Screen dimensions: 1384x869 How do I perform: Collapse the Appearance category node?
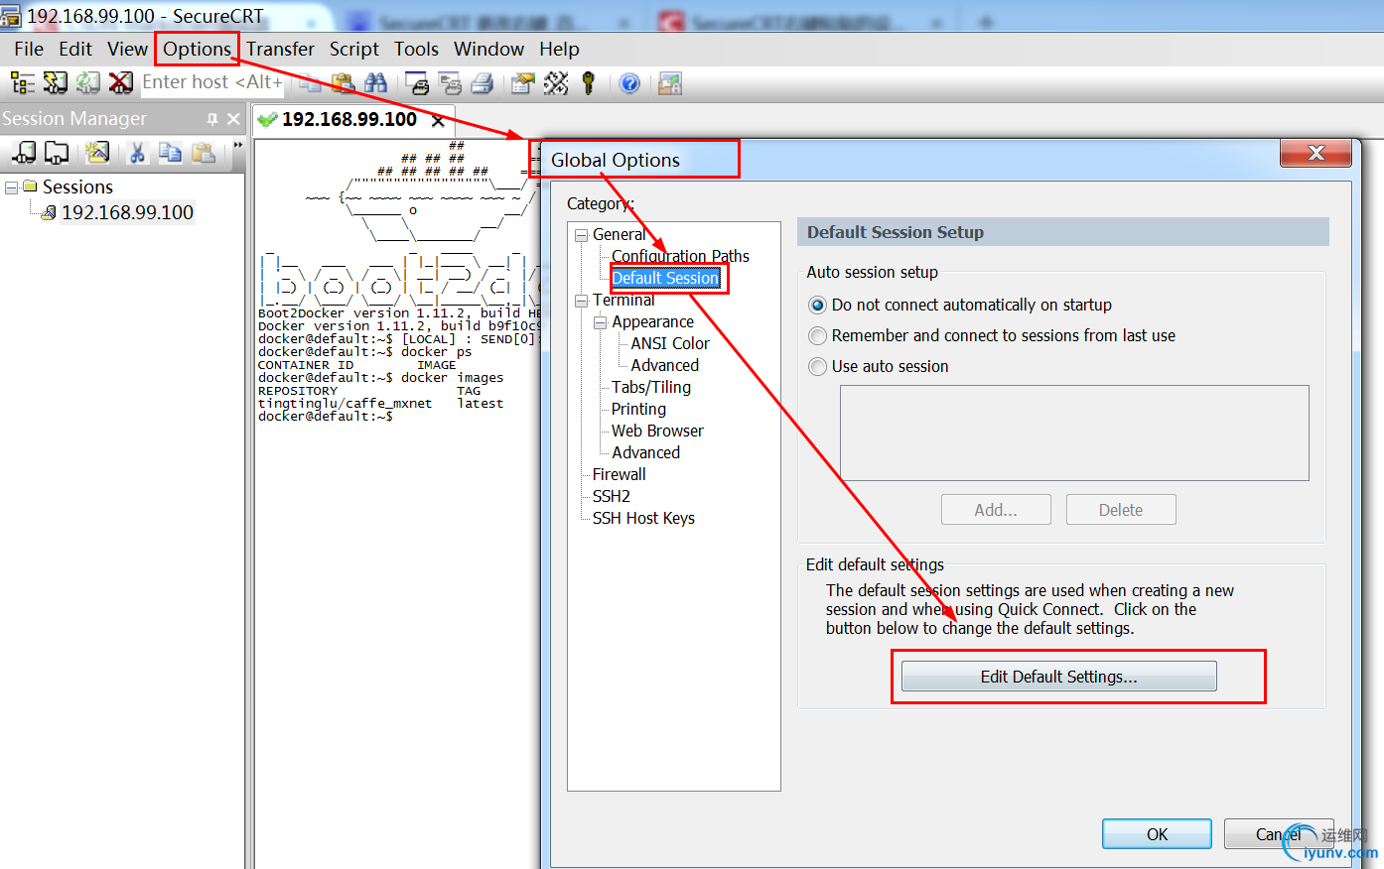(601, 322)
